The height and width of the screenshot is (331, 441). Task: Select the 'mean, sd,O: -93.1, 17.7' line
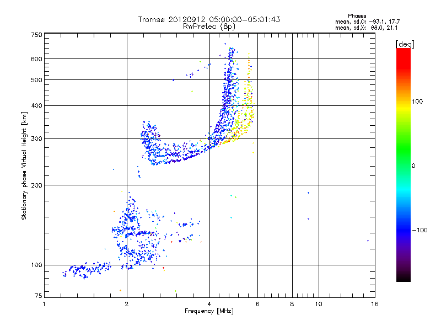367,22
